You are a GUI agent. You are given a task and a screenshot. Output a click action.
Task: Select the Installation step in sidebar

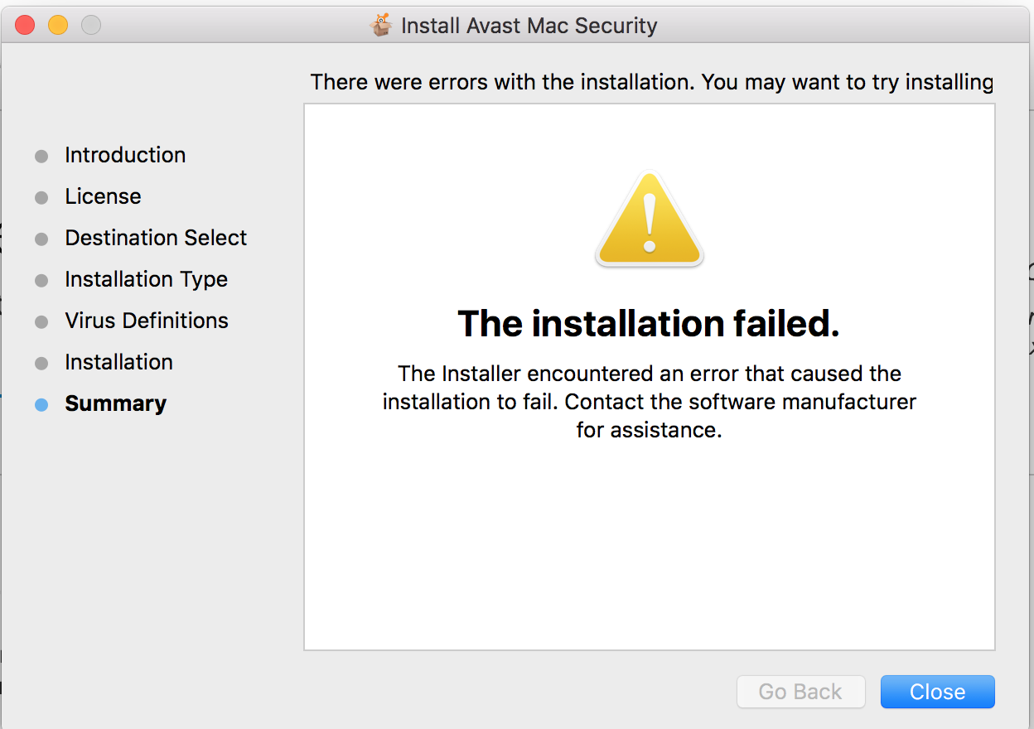pos(118,362)
